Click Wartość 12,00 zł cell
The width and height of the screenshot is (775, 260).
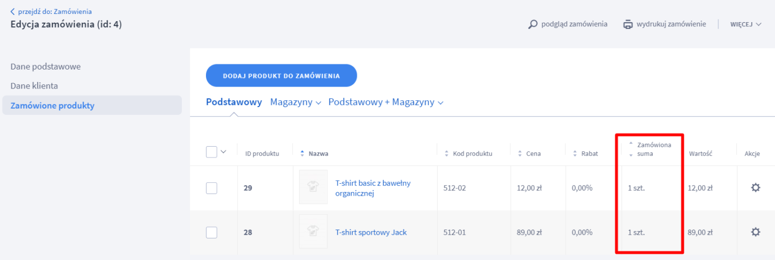point(700,188)
